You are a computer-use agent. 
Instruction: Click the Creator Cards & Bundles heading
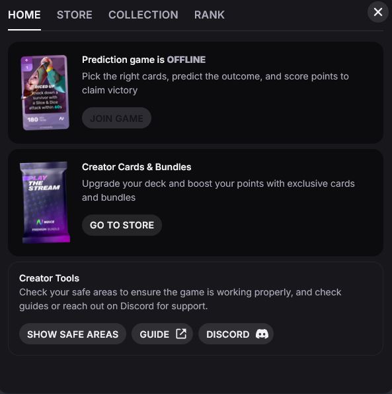tap(136, 167)
